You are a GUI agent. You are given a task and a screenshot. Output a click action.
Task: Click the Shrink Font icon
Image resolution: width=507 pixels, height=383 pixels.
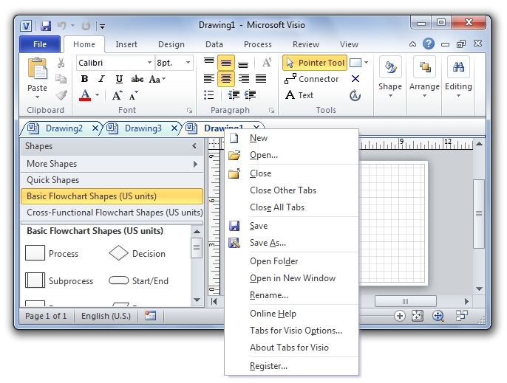click(x=133, y=95)
